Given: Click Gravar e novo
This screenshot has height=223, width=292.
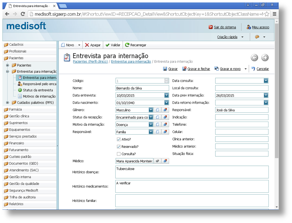Looking at the screenshot, I should tap(230, 69).
